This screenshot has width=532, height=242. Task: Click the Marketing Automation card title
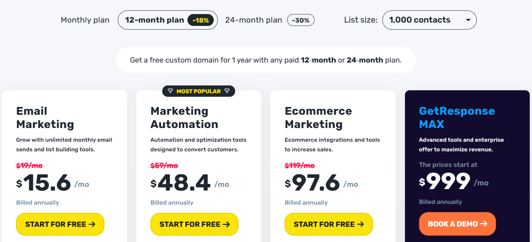tap(184, 117)
